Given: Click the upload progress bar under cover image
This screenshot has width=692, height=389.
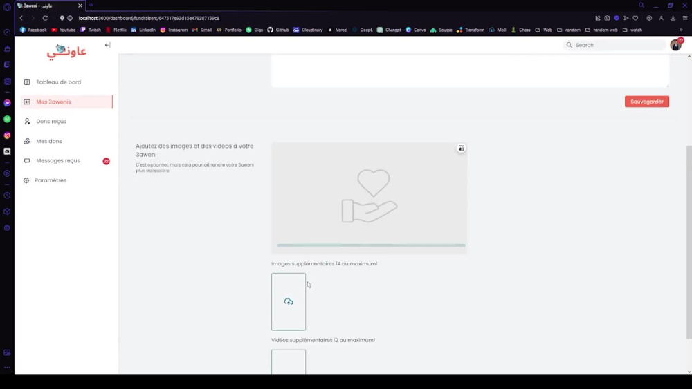Looking at the screenshot, I should (x=371, y=245).
